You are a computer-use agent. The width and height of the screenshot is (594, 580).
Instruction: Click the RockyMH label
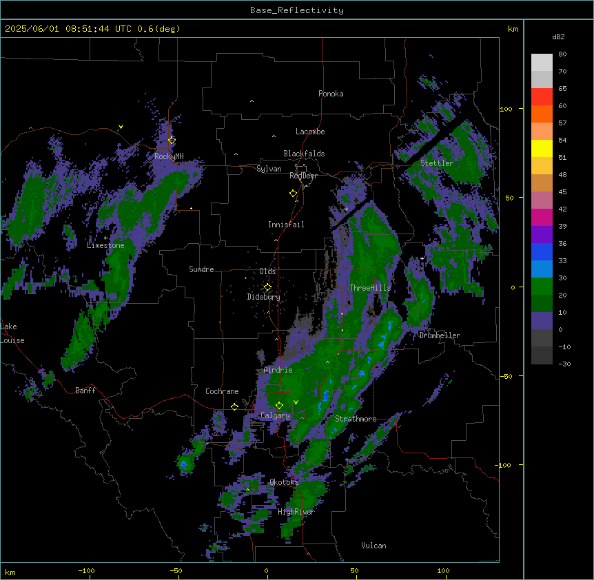click(169, 156)
